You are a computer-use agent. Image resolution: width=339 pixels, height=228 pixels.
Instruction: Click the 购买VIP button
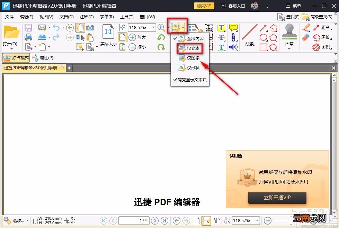pos(204,6)
